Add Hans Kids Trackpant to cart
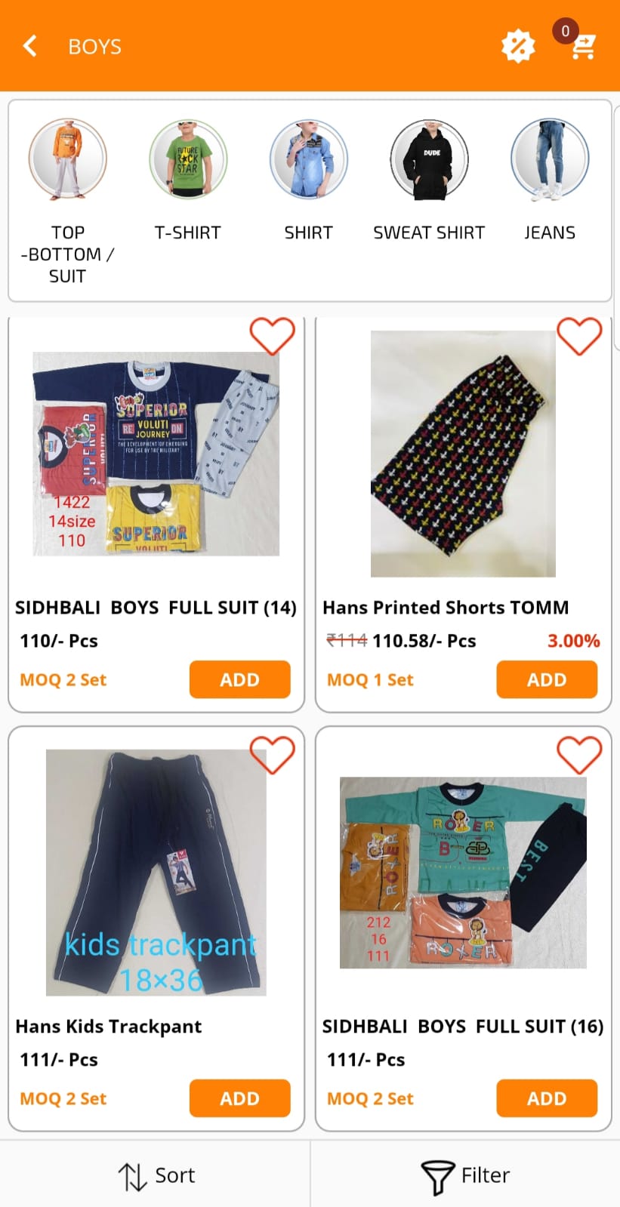This screenshot has height=1207, width=620. click(239, 1098)
